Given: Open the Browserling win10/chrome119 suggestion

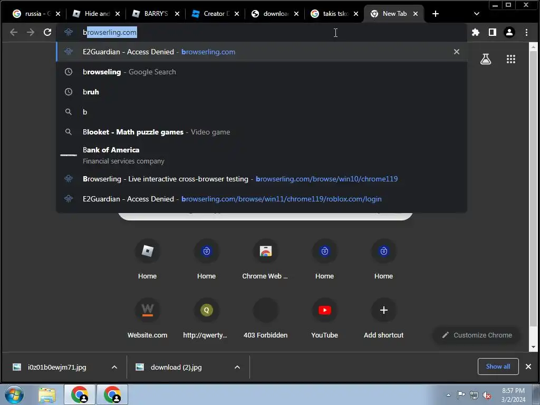Looking at the screenshot, I should coord(262,179).
